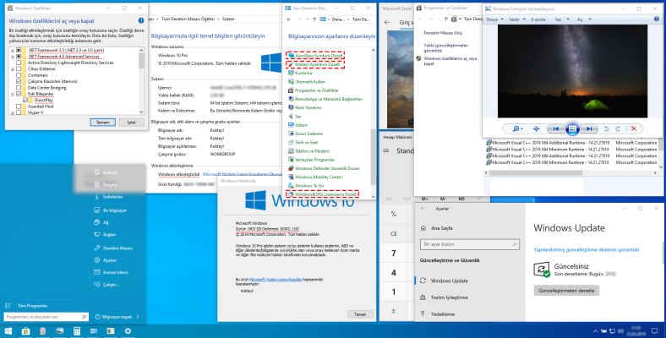Click Bir ayar bulun search field
The image size is (666, 338).
point(469,244)
